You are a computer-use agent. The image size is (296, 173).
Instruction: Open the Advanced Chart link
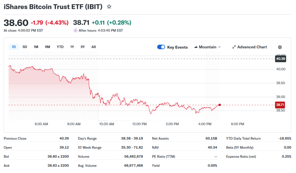[252, 47]
